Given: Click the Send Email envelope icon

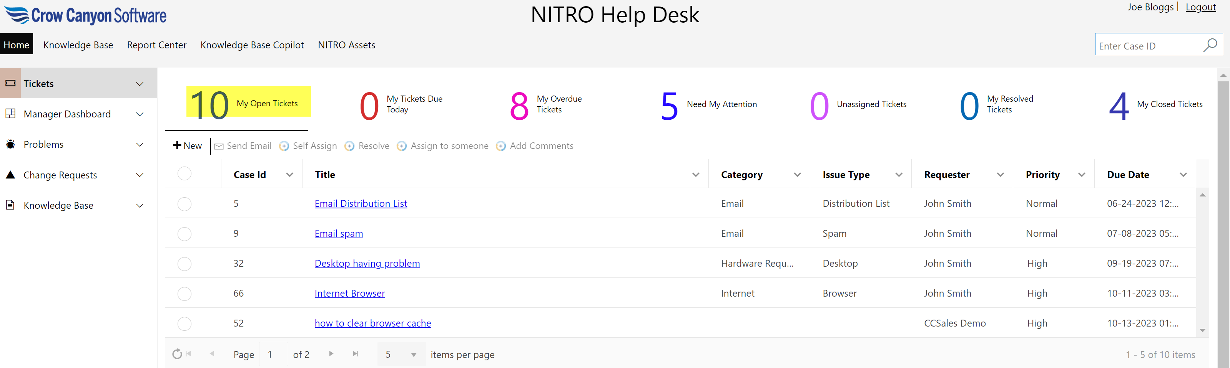Looking at the screenshot, I should (x=219, y=146).
